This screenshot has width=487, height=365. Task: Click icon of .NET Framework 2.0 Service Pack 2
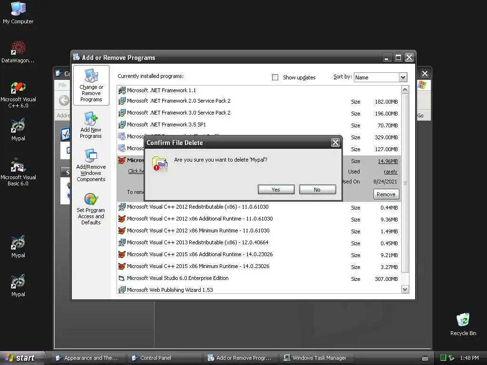[122, 101]
